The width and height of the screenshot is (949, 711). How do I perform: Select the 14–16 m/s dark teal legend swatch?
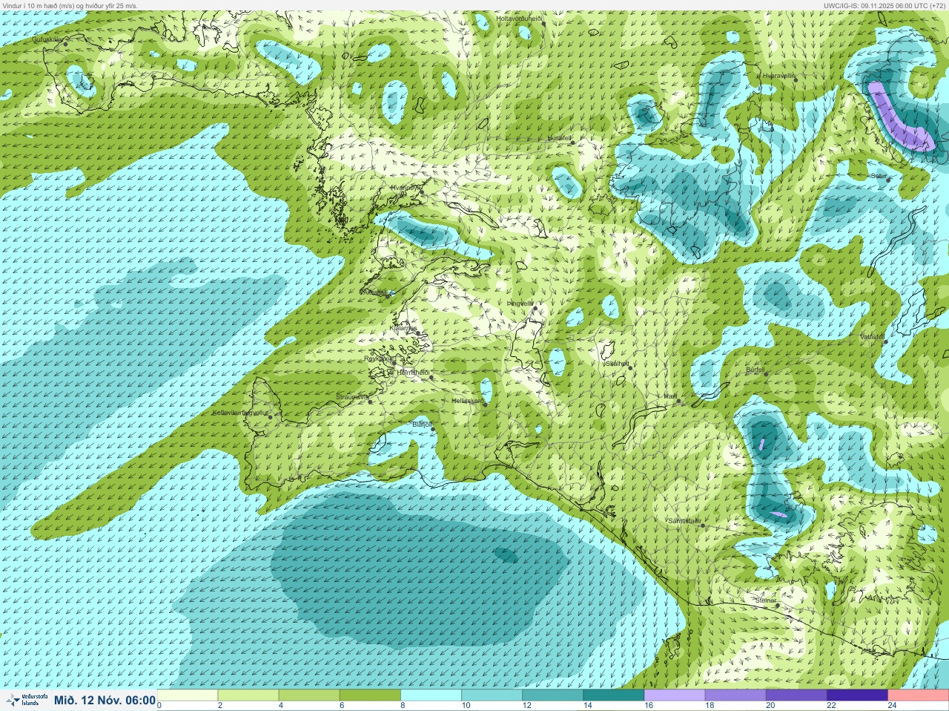614,695
